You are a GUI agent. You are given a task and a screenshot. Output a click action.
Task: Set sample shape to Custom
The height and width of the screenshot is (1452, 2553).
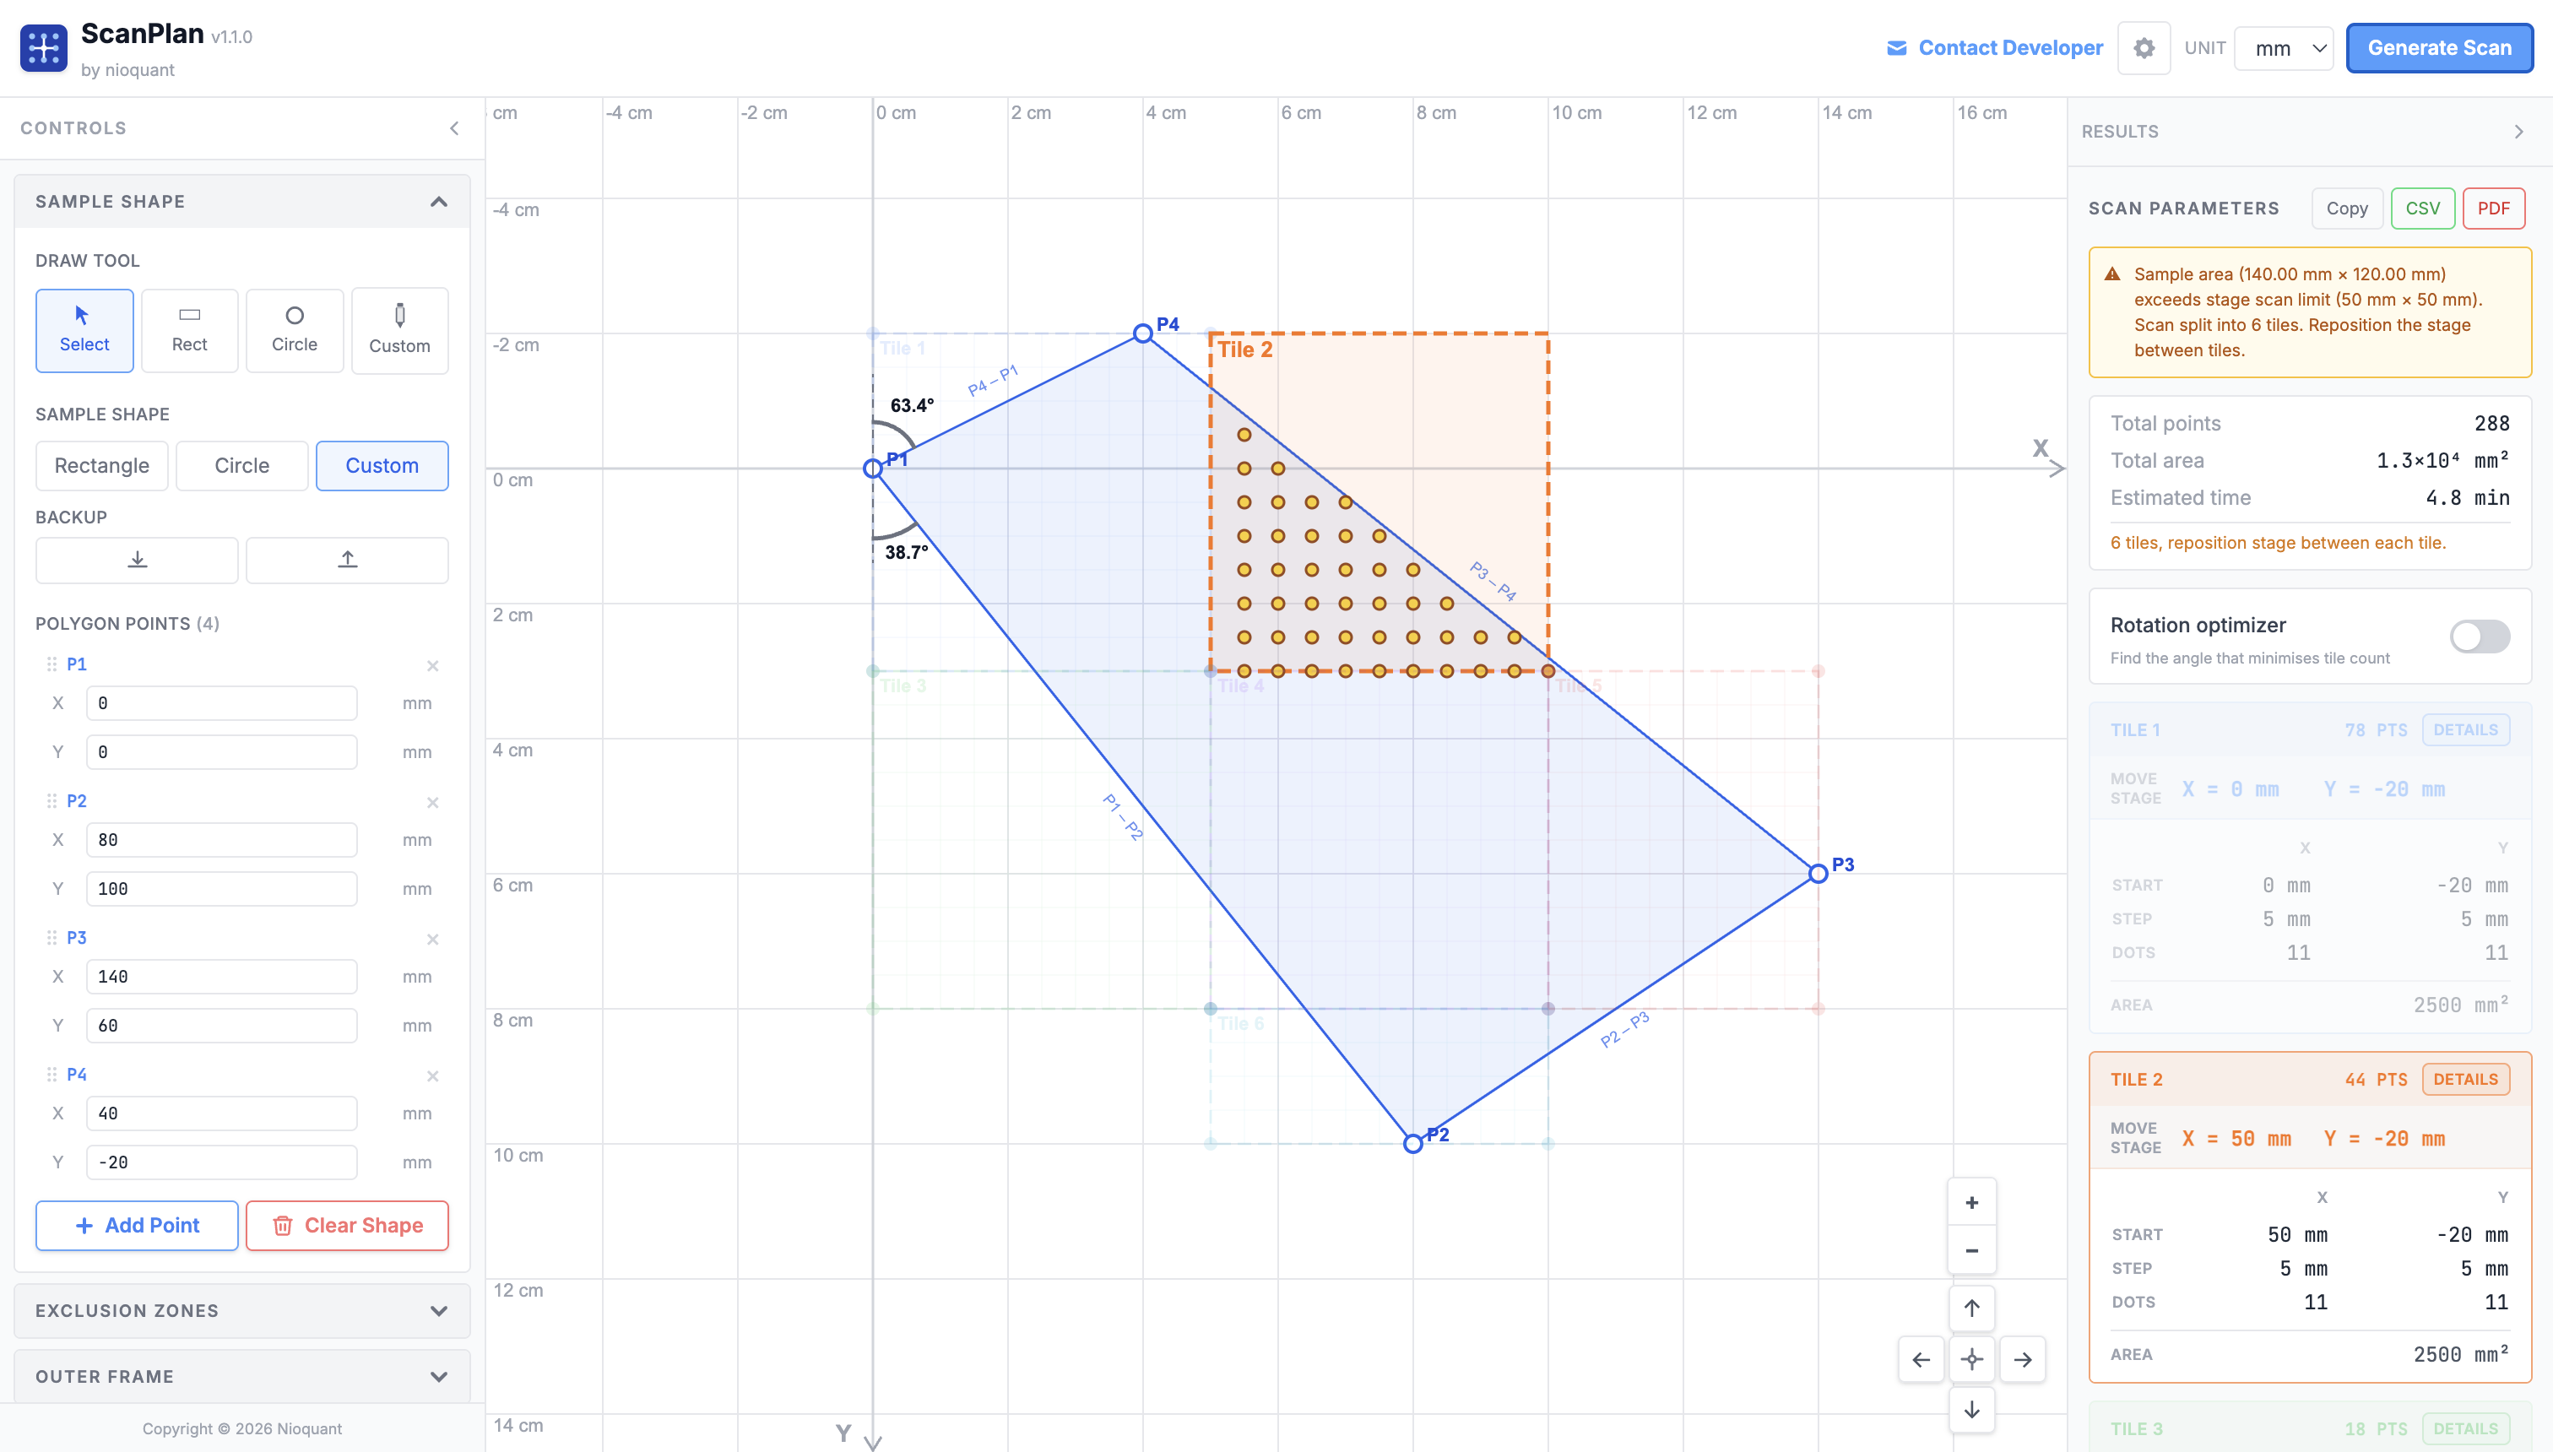tap(382, 466)
